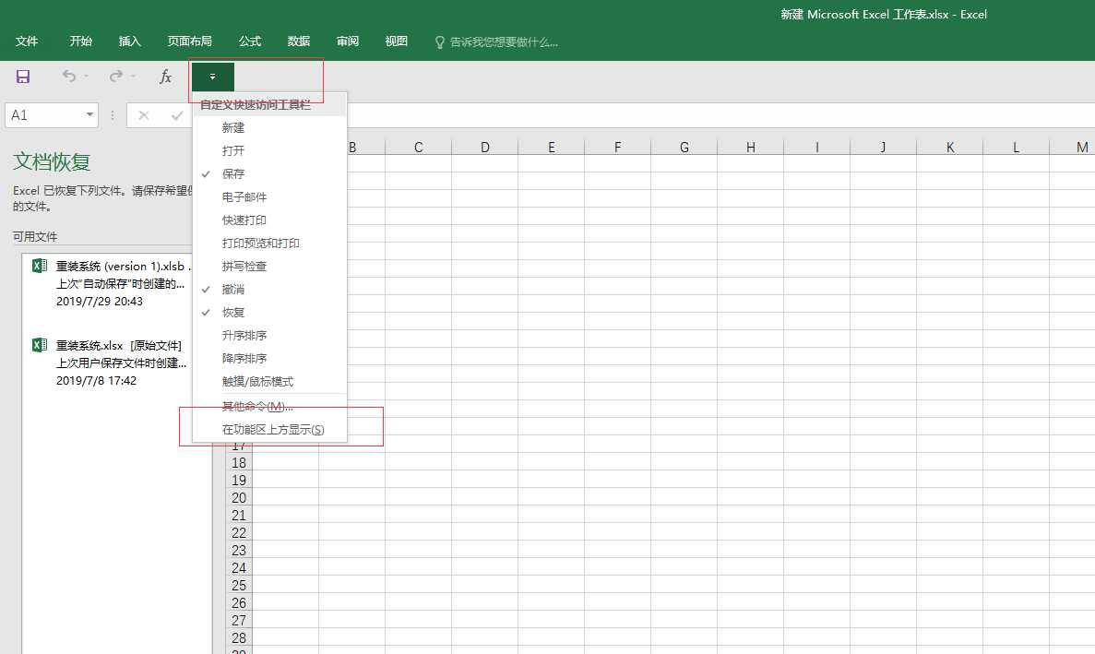Open the Undo history dropdown arrow

point(87,76)
